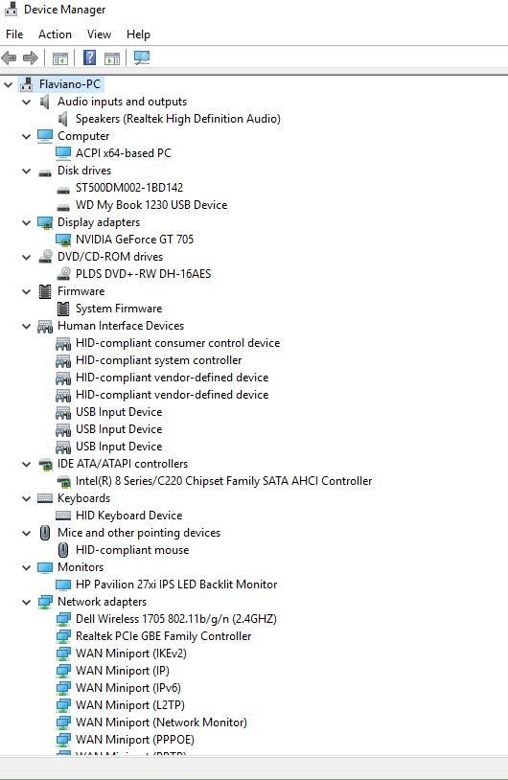Click the HID-compliant mouse device icon

tap(63, 550)
